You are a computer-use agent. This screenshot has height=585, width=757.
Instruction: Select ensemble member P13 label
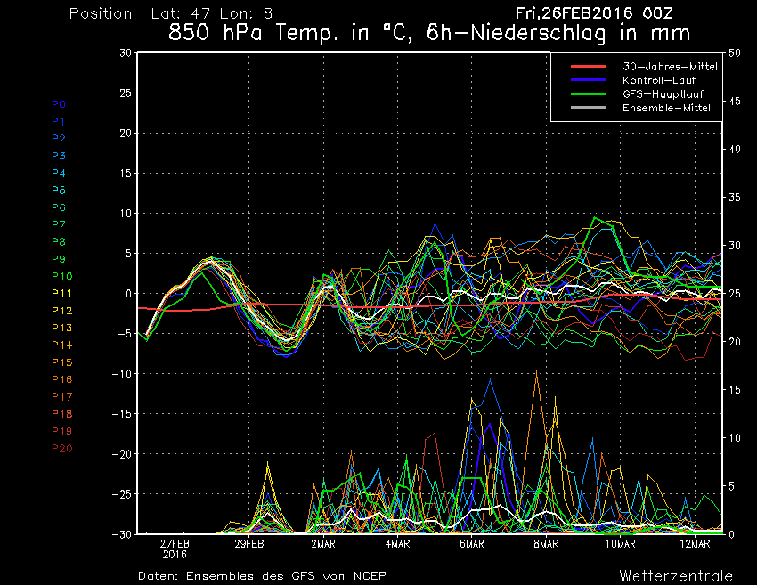[61, 328]
